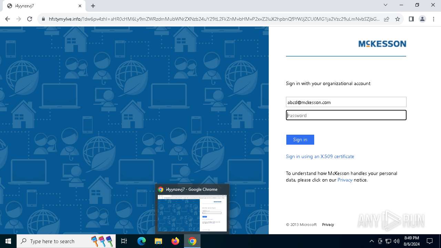Open the Chrome three-dot menu
Viewport: 441px width, 248px height.
(x=433, y=19)
